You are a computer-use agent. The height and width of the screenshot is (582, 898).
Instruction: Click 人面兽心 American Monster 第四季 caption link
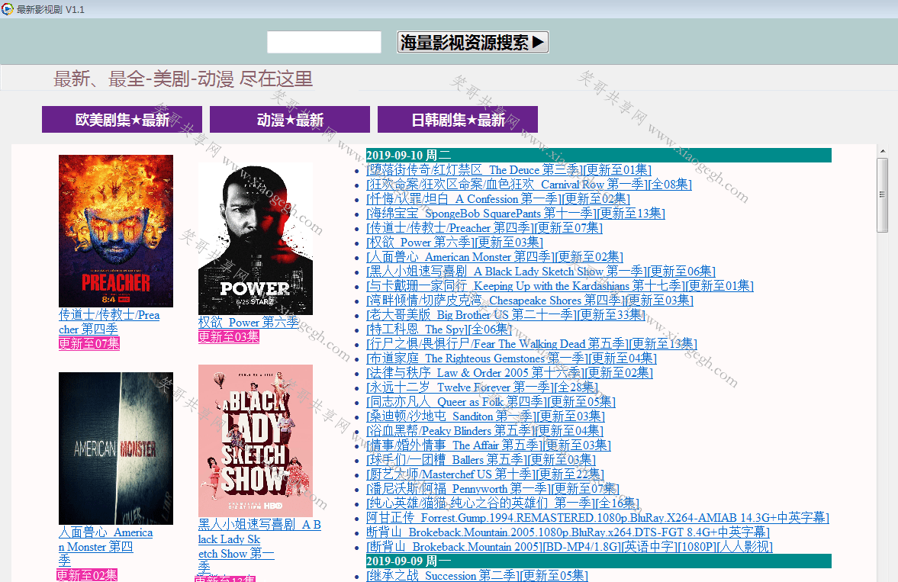pyautogui.click(x=105, y=547)
